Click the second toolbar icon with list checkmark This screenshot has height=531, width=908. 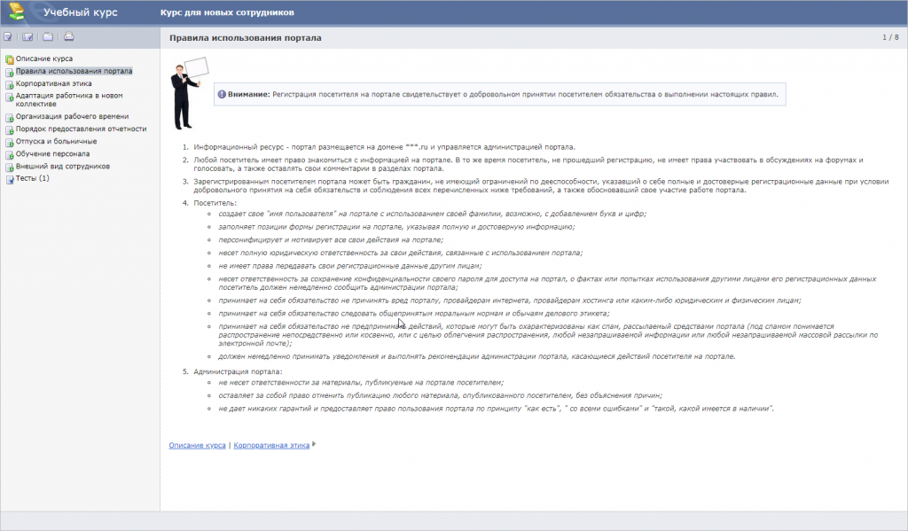click(27, 37)
